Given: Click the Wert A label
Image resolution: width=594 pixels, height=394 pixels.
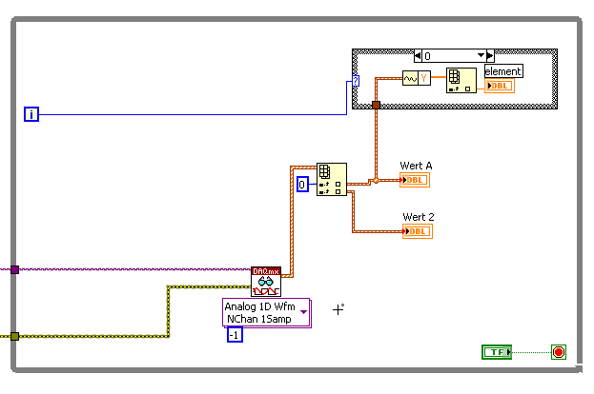Looking at the screenshot, I should click(416, 166).
